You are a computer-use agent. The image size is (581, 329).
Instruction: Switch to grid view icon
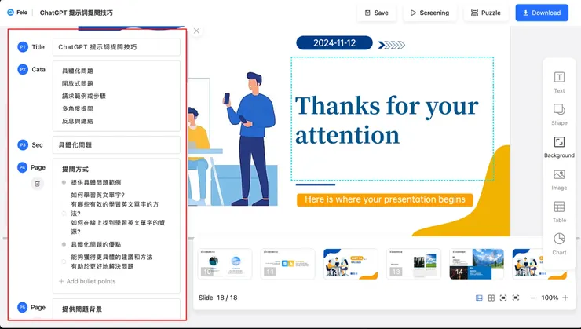pos(491,298)
